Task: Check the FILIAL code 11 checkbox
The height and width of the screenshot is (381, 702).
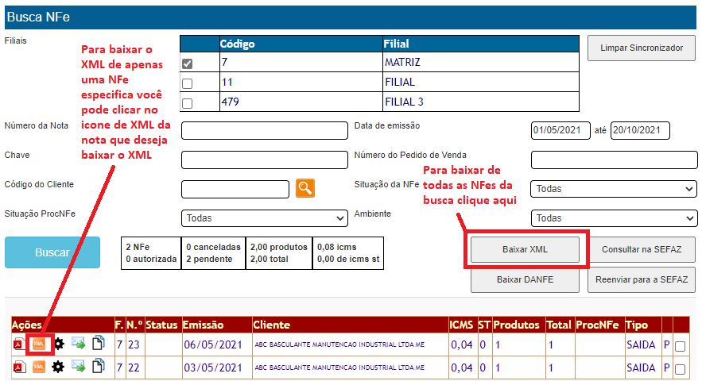Action: click(187, 83)
